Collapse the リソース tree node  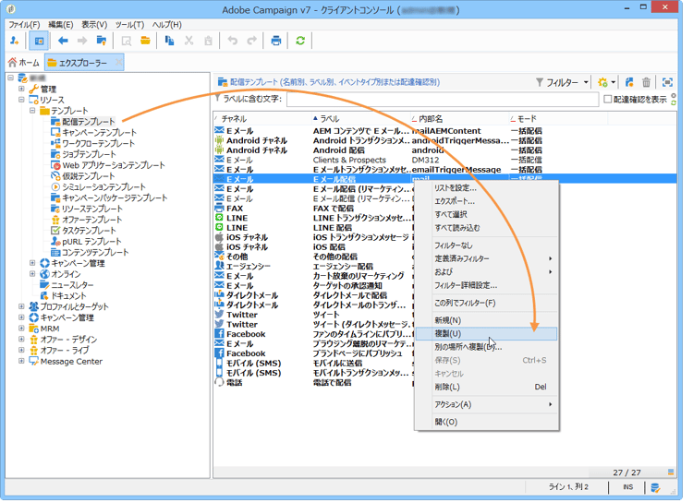(x=21, y=100)
